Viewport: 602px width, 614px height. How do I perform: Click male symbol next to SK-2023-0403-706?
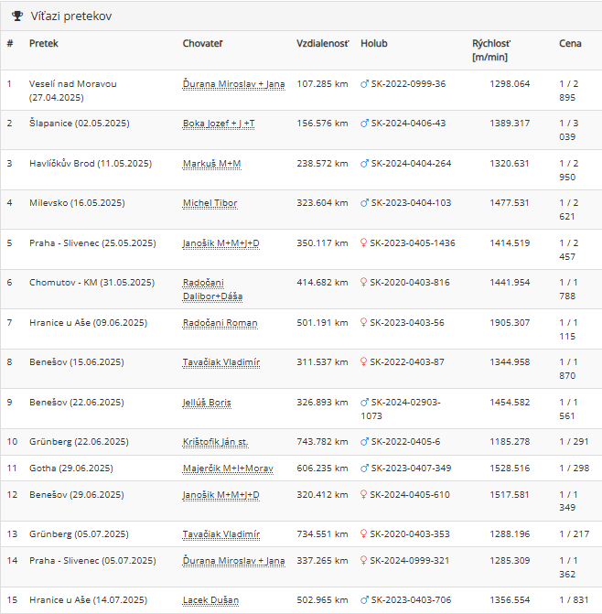coord(364,600)
